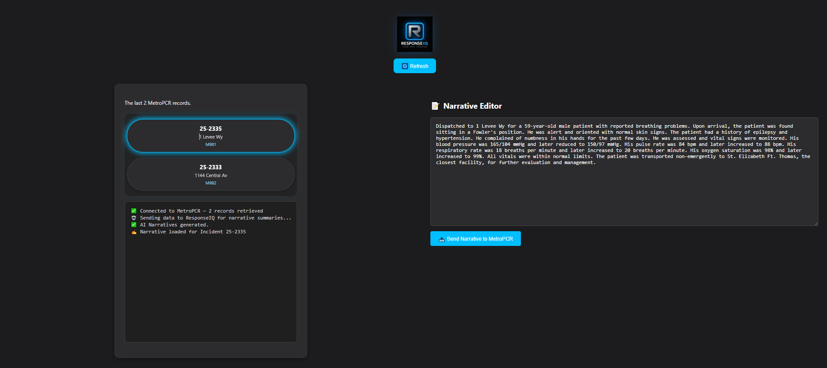Click the upload icon on Send Narrative button
The image size is (827, 368).
pos(442,239)
